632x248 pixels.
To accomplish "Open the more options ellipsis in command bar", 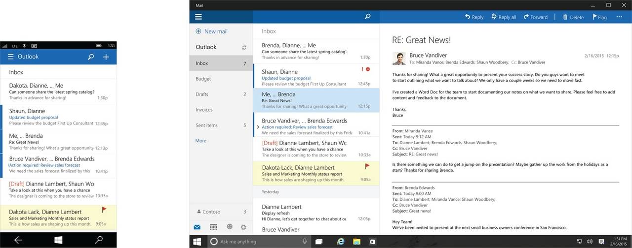I will point(619,17).
